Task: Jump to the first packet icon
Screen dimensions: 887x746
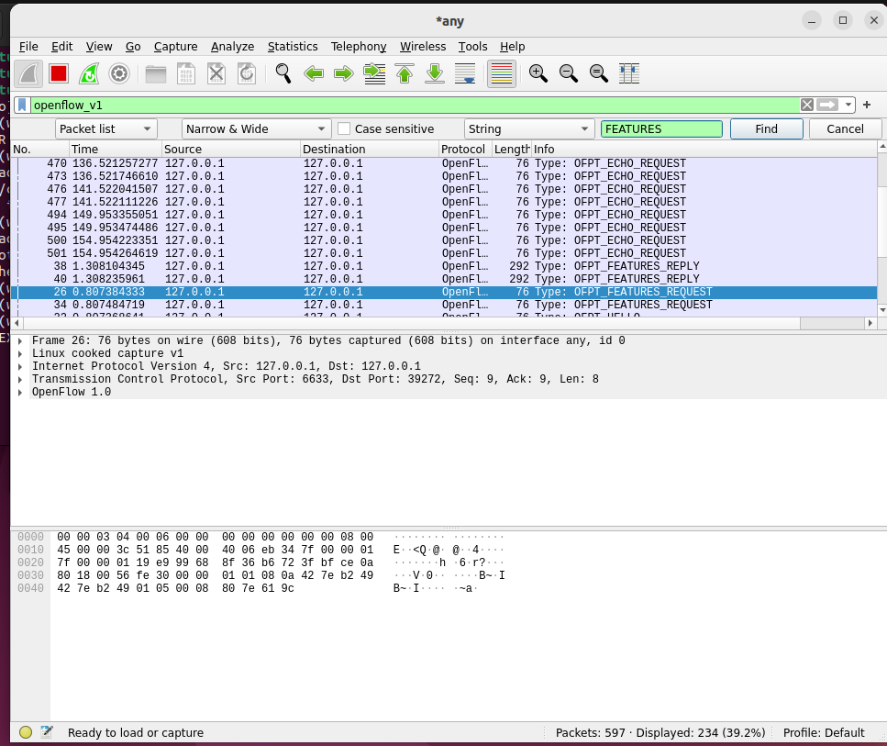Action: [405, 73]
